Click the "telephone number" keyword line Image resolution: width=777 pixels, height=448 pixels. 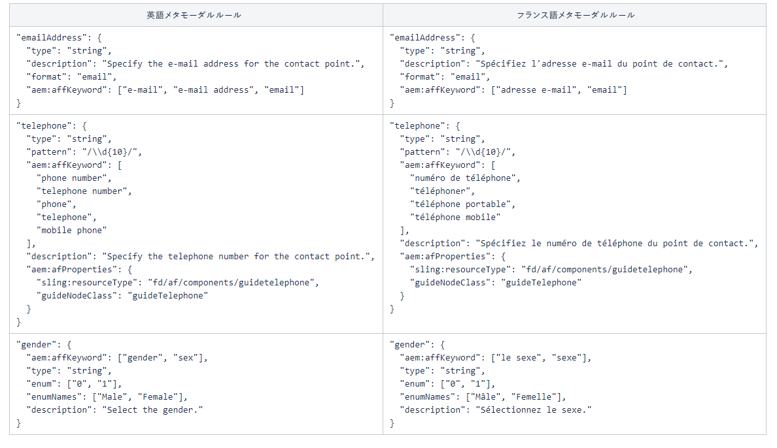click(84, 191)
